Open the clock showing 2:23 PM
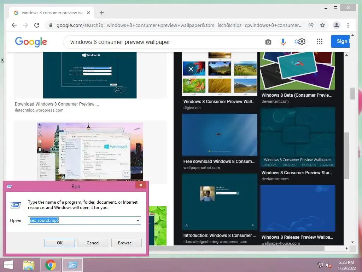The width and height of the screenshot is (362, 272). pos(346,265)
